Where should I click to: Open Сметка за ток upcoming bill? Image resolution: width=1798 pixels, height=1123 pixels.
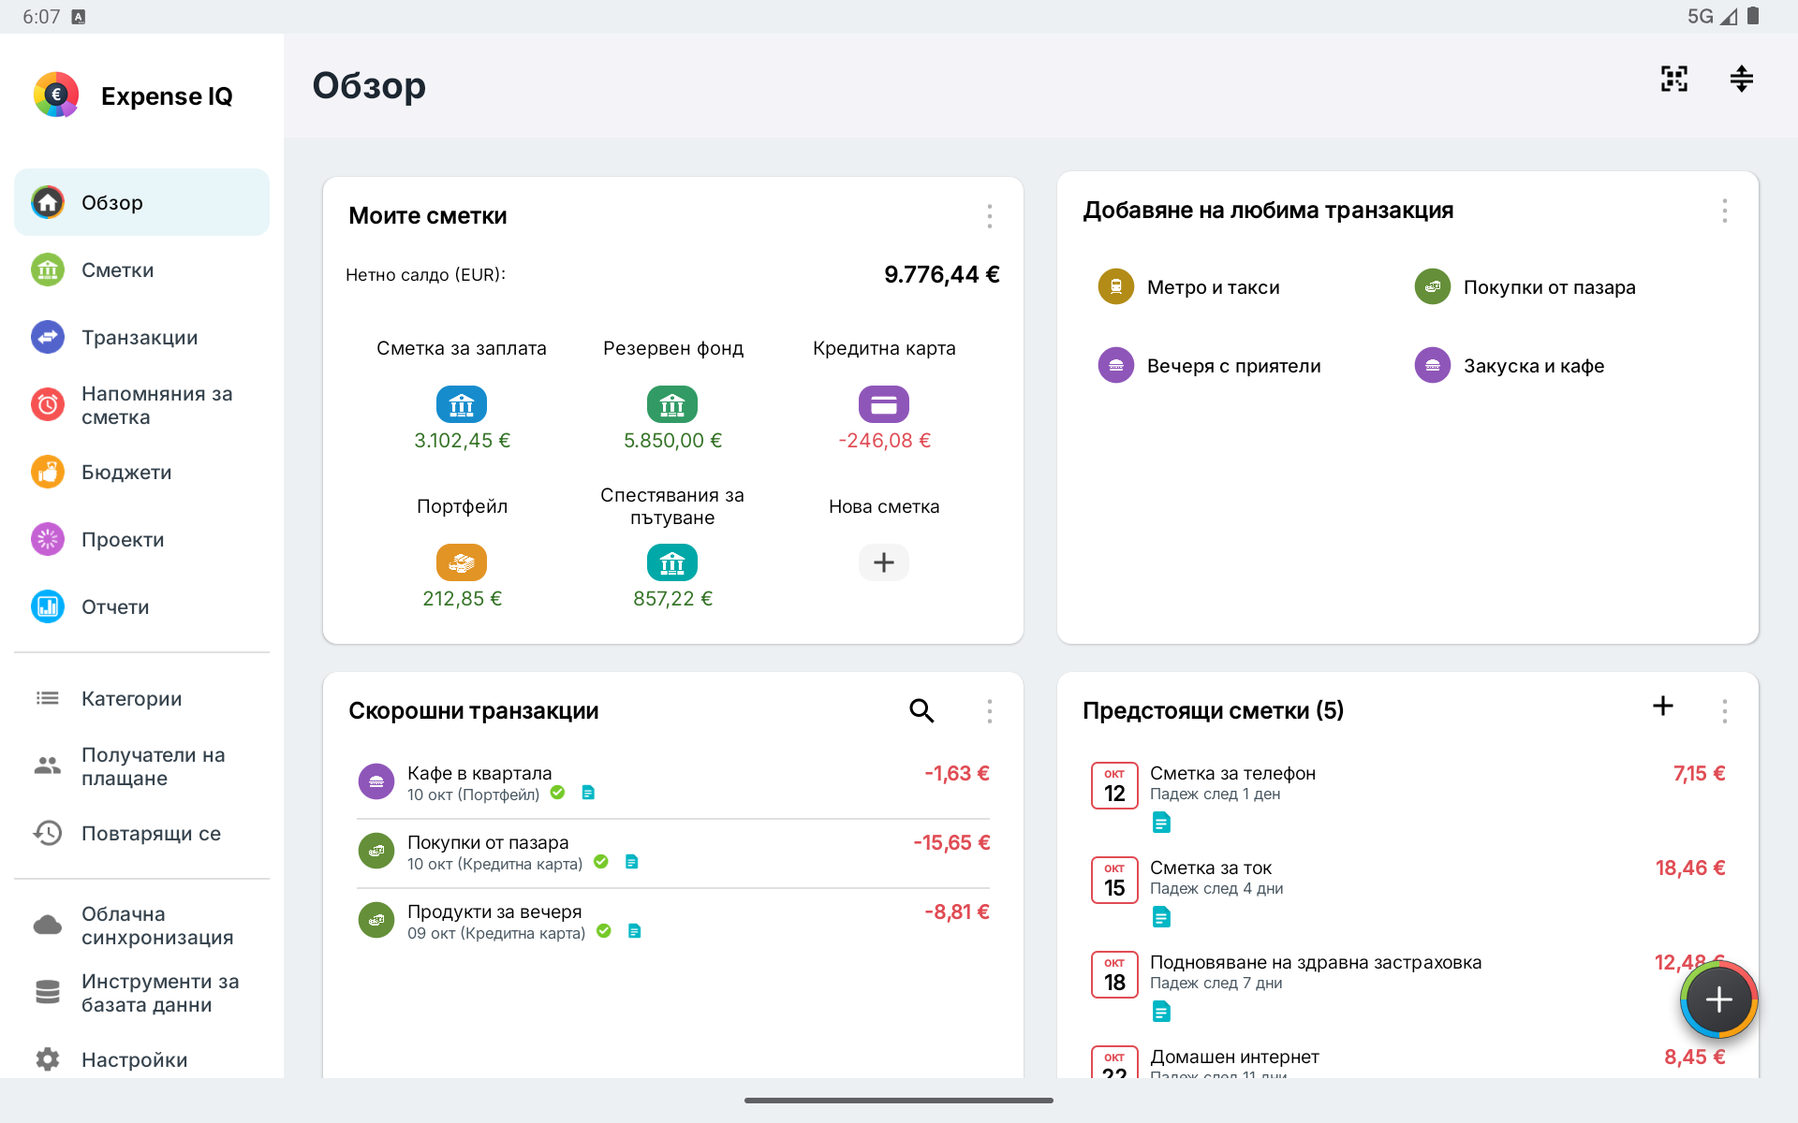pyautogui.click(x=1407, y=892)
